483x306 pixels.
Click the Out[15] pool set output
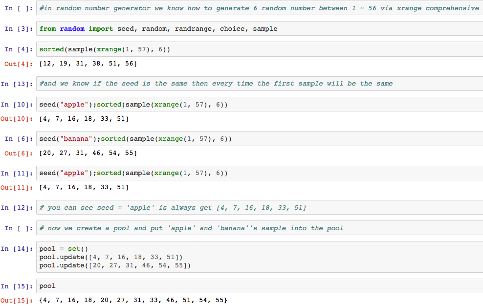click(x=133, y=300)
